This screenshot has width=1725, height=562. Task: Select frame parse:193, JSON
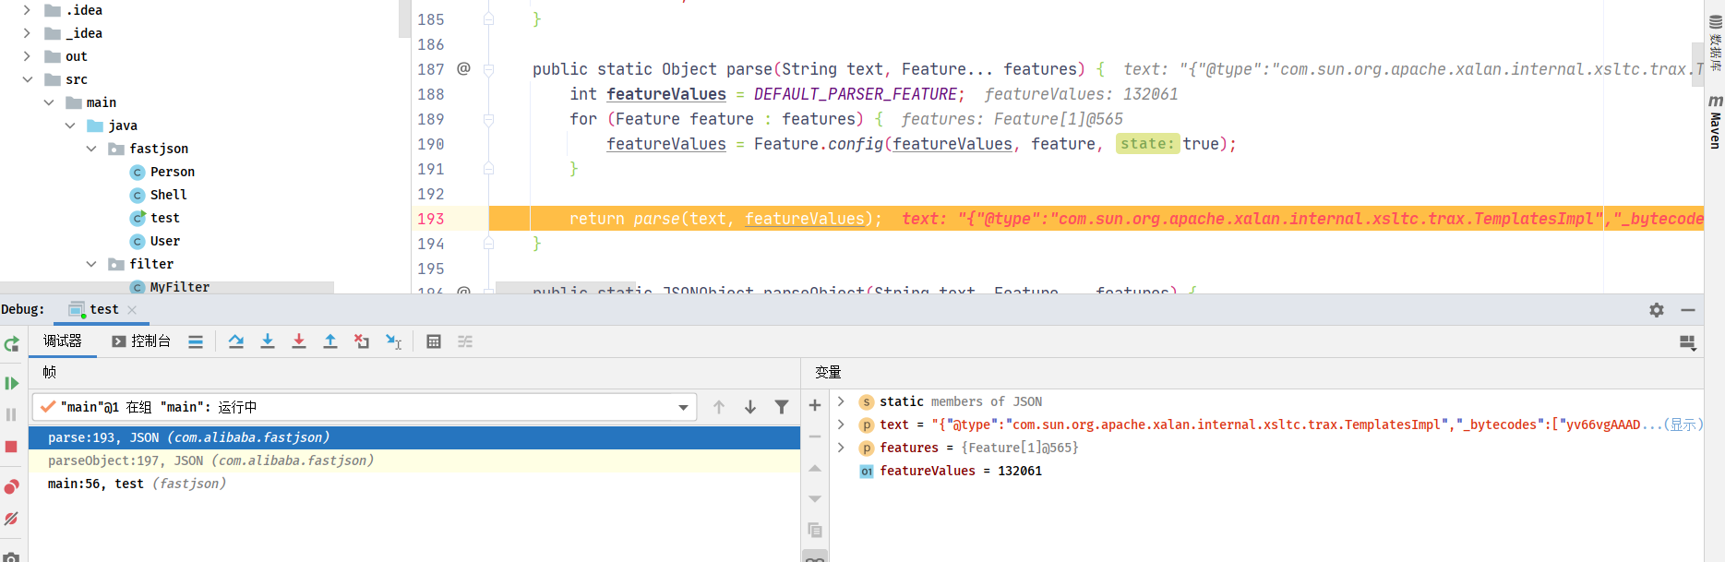[x=414, y=437]
